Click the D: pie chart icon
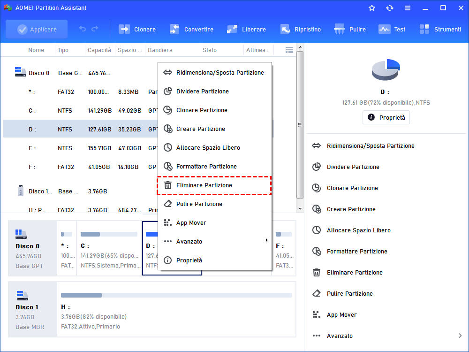Viewport: 469px width, 352px height. tap(386, 69)
